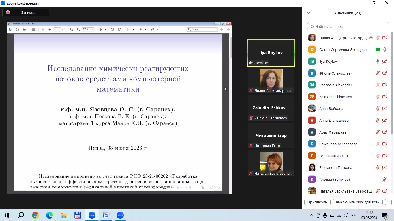This screenshot has width=394, height=221.
Task: Rotate the PDF page counterclockwise
Action: tap(112, 29)
